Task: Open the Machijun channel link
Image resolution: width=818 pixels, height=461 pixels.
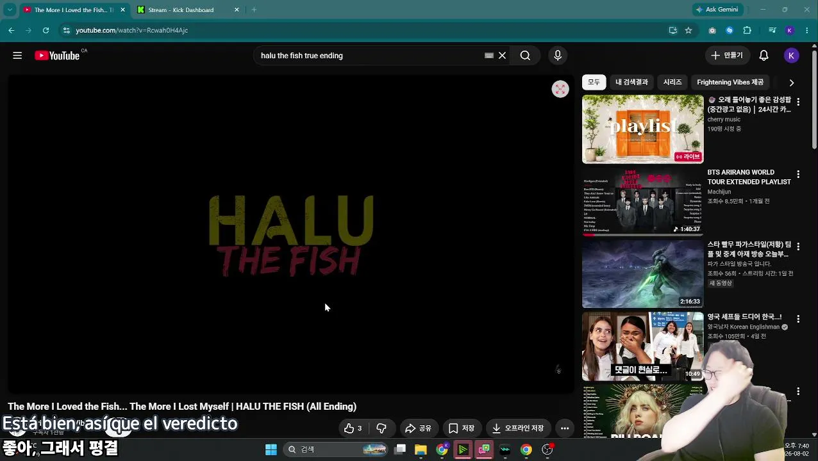Action: pos(719,191)
